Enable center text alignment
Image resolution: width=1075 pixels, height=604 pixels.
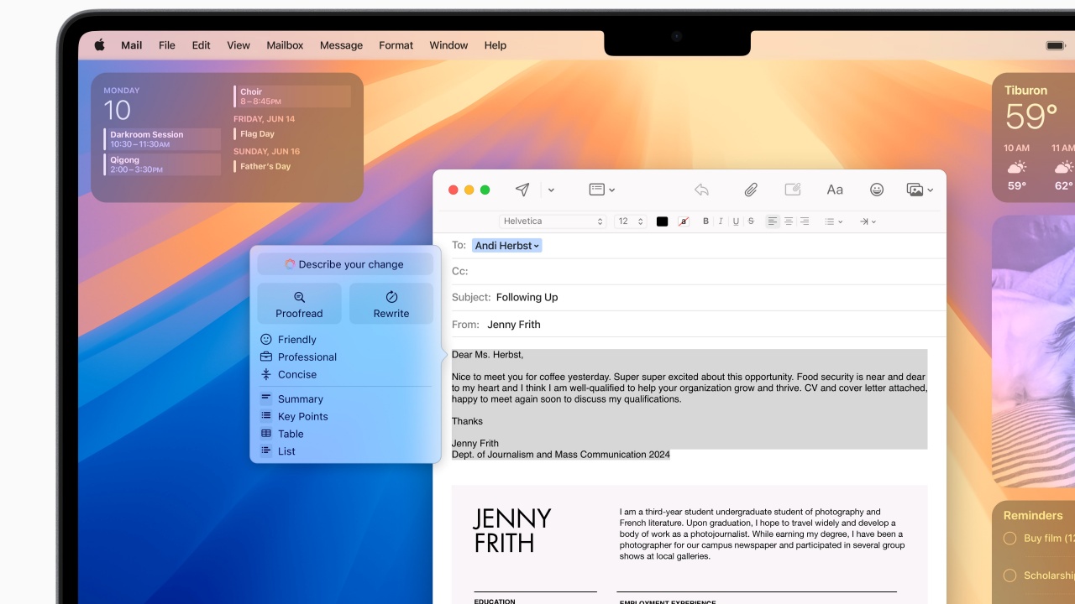(x=788, y=221)
